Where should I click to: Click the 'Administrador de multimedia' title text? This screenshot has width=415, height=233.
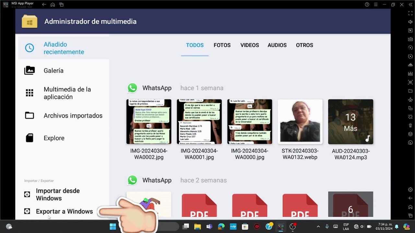90,22
